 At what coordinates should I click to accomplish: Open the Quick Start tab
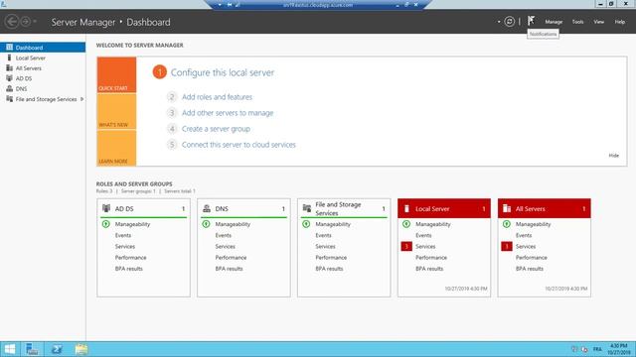pos(116,75)
